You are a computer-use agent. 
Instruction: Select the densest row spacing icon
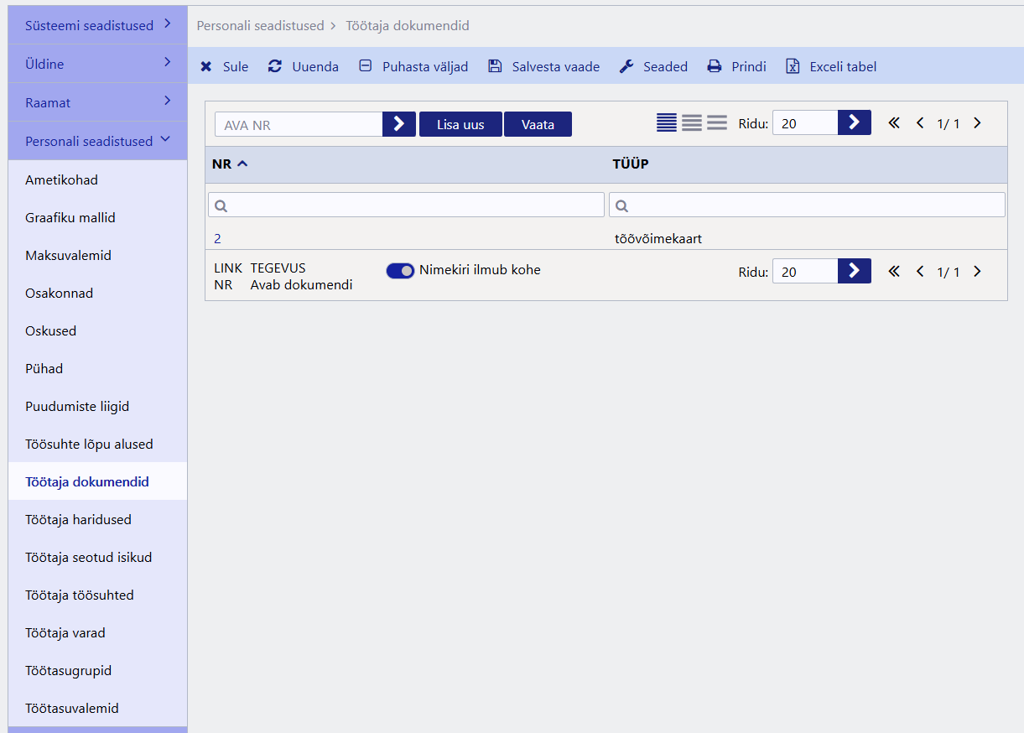tap(667, 122)
